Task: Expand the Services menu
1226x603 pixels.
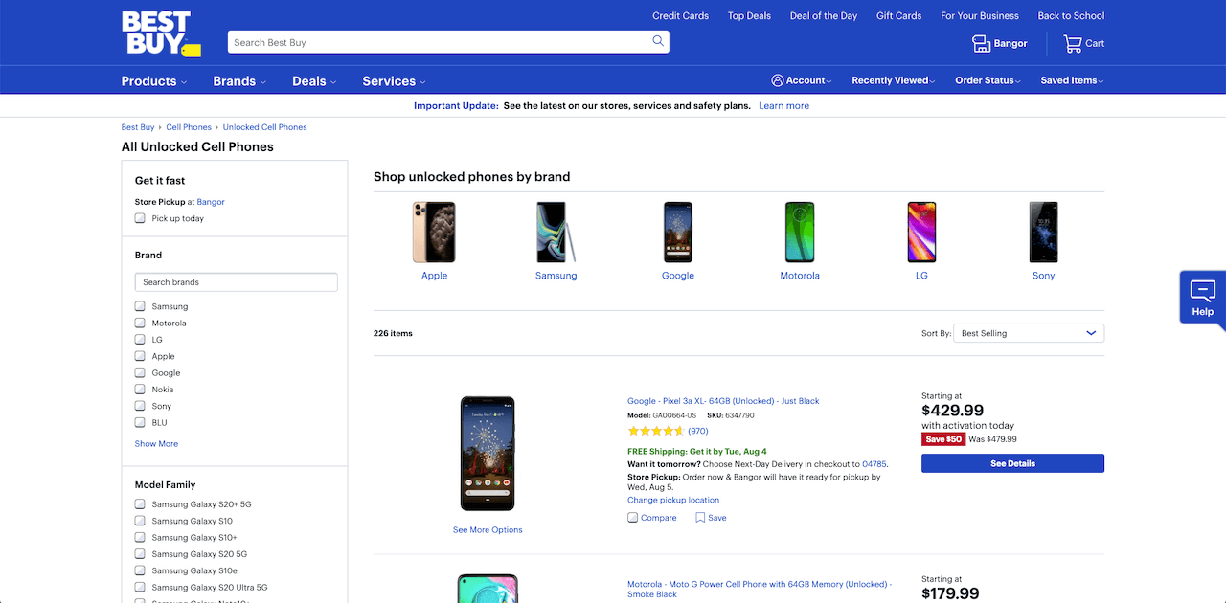Action: [x=393, y=80]
